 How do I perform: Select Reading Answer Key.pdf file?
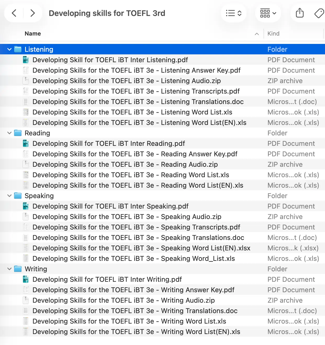[135, 154]
